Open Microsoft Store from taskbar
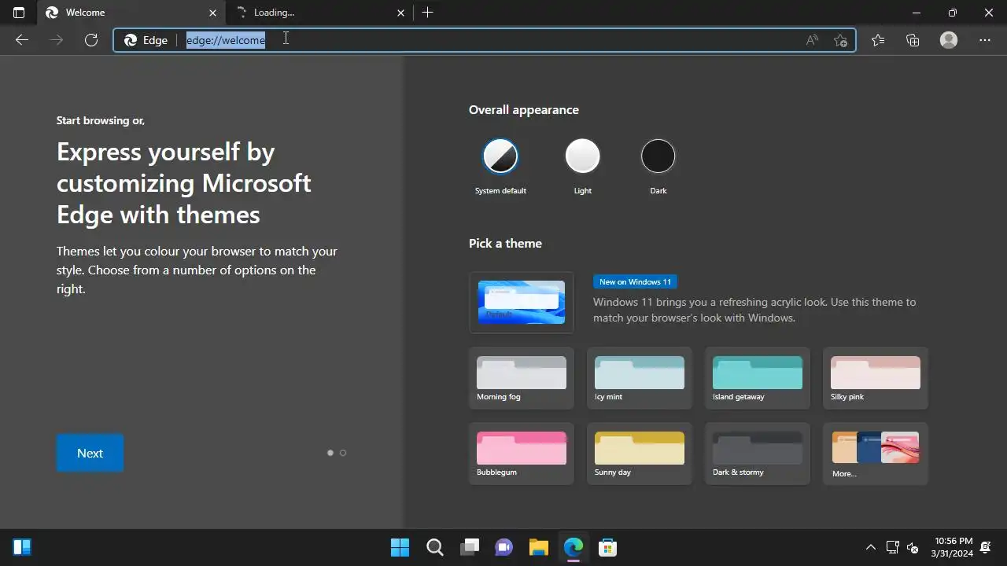This screenshot has width=1007, height=566. click(x=607, y=547)
